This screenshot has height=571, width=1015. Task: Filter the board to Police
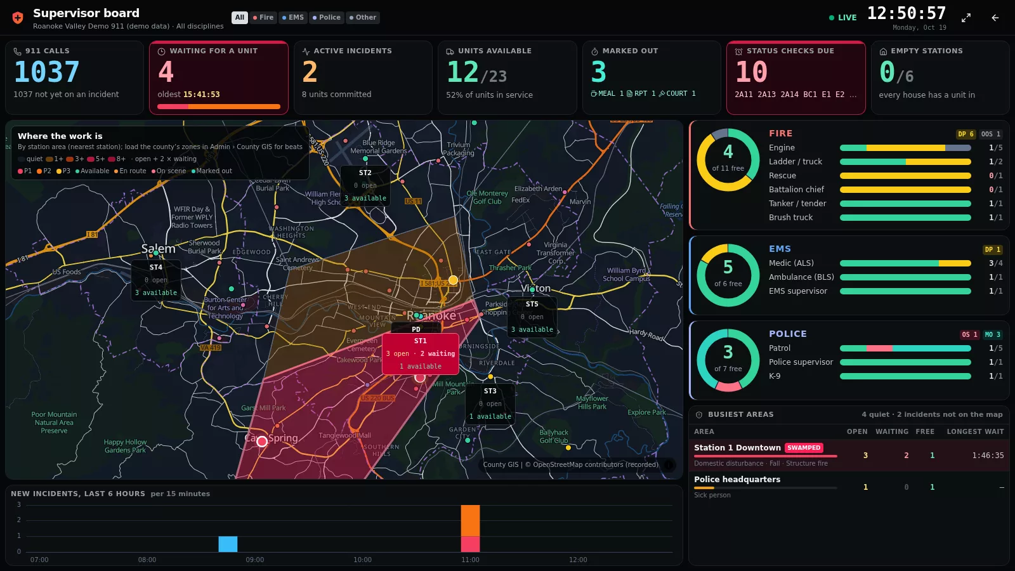[x=327, y=18]
